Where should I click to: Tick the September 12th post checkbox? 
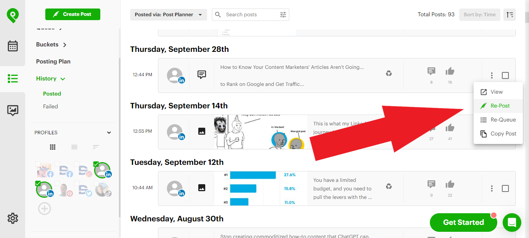click(x=505, y=188)
